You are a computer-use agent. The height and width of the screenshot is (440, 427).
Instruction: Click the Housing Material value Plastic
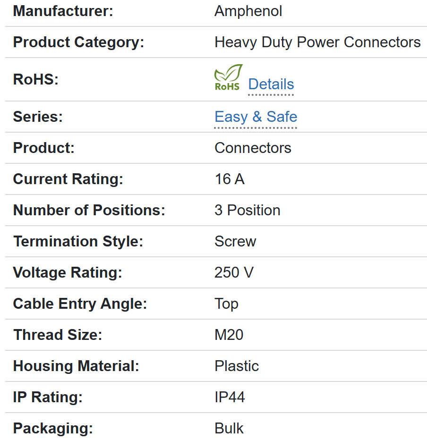pos(237,366)
